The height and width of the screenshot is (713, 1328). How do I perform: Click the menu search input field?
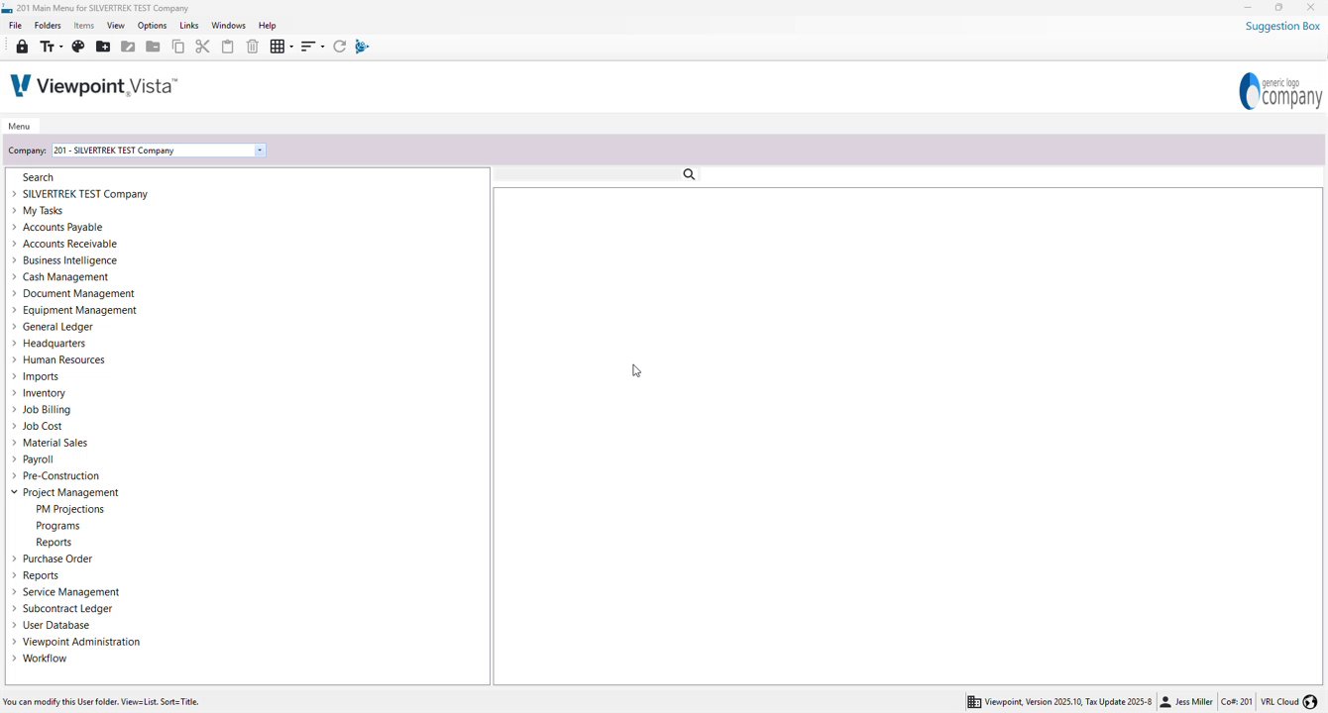click(x=588, y=174)
